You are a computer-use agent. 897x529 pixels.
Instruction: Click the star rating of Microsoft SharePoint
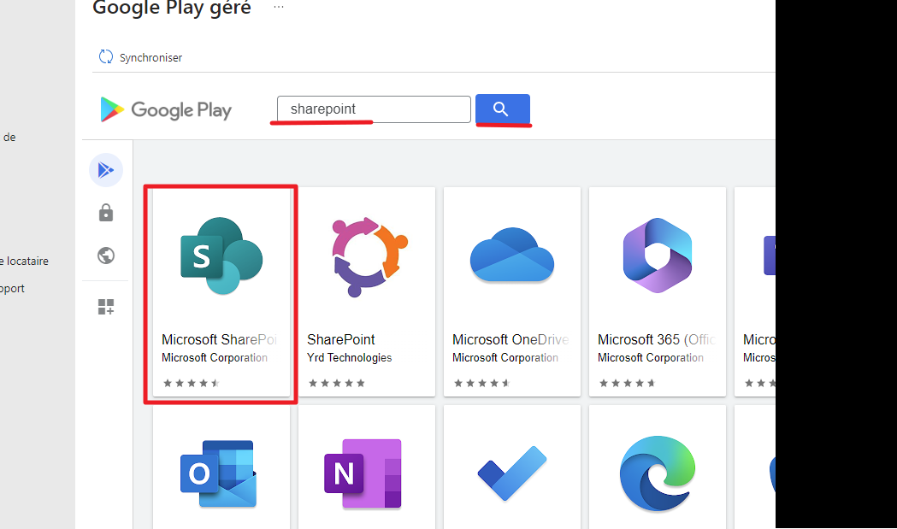(191, 383)
